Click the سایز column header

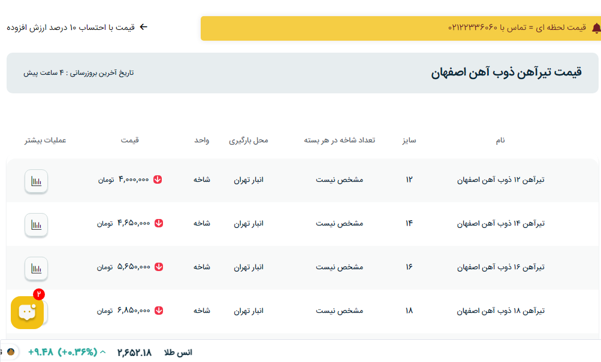pyautogui.click(x=409, y=141)
